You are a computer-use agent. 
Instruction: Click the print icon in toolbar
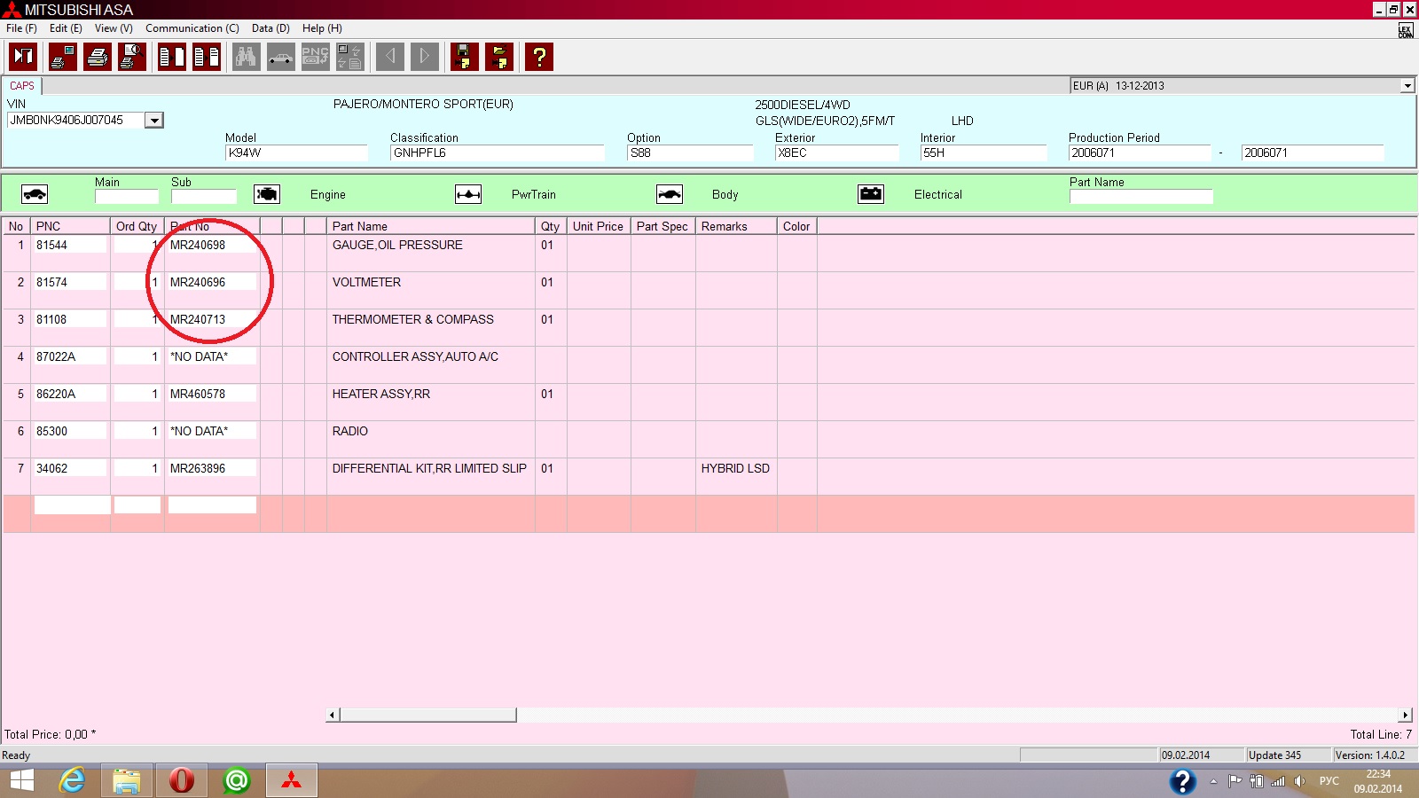[98, 57]
